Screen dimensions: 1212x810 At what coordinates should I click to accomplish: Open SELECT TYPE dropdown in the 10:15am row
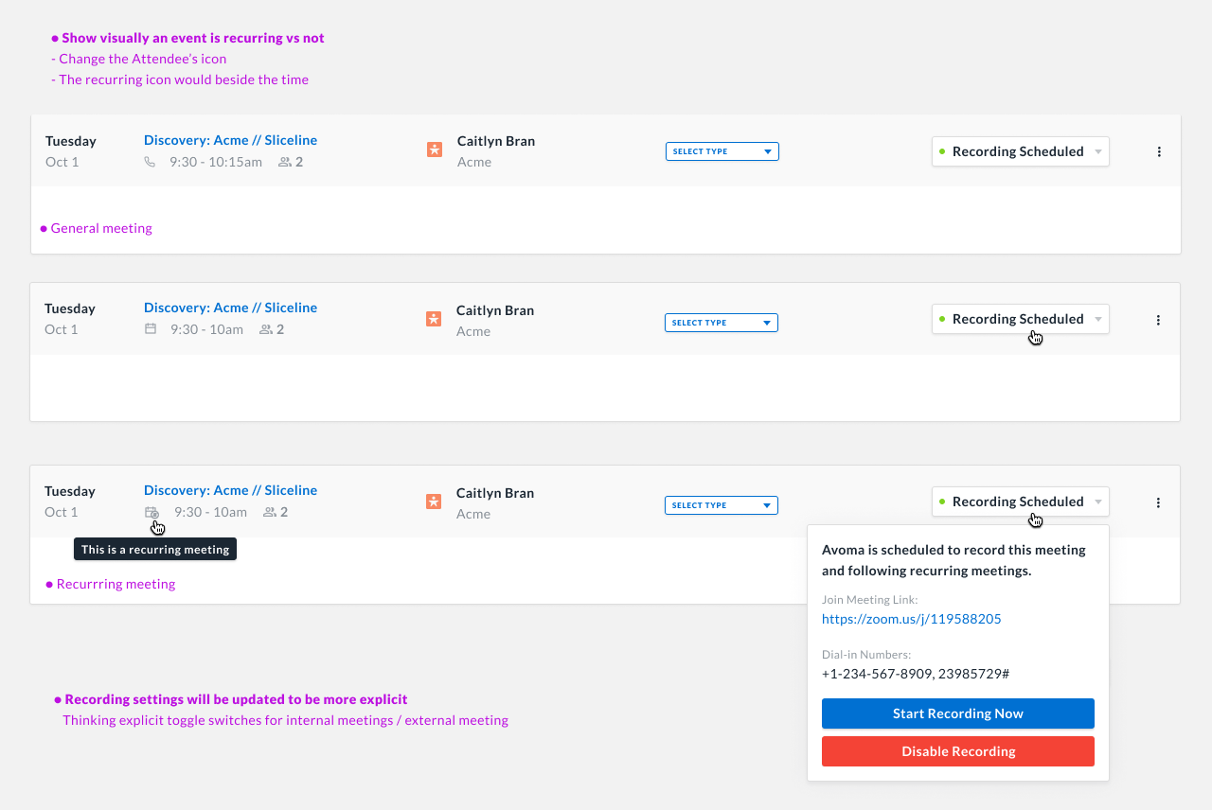tap(722, 151)
